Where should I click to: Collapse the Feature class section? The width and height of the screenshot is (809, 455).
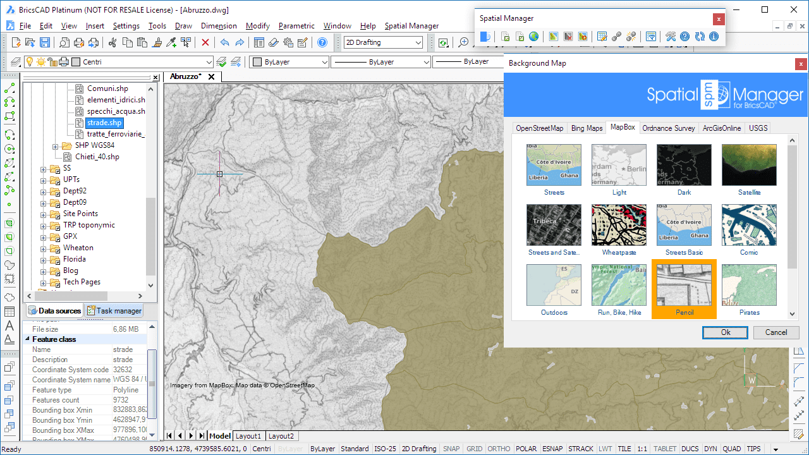click(28, 339)
